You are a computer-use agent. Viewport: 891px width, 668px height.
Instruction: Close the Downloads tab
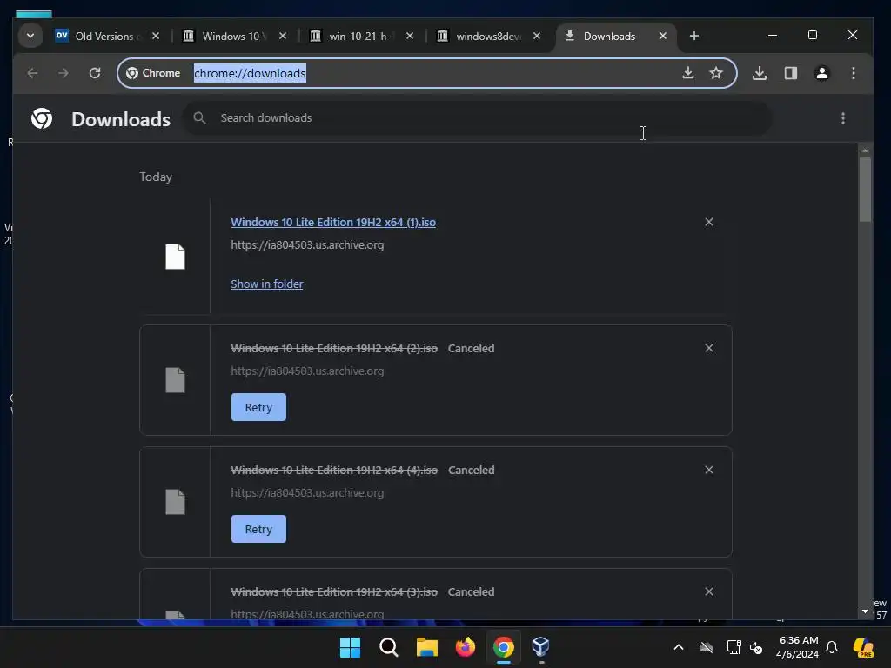pyautogui.click(x=662, y=36)
